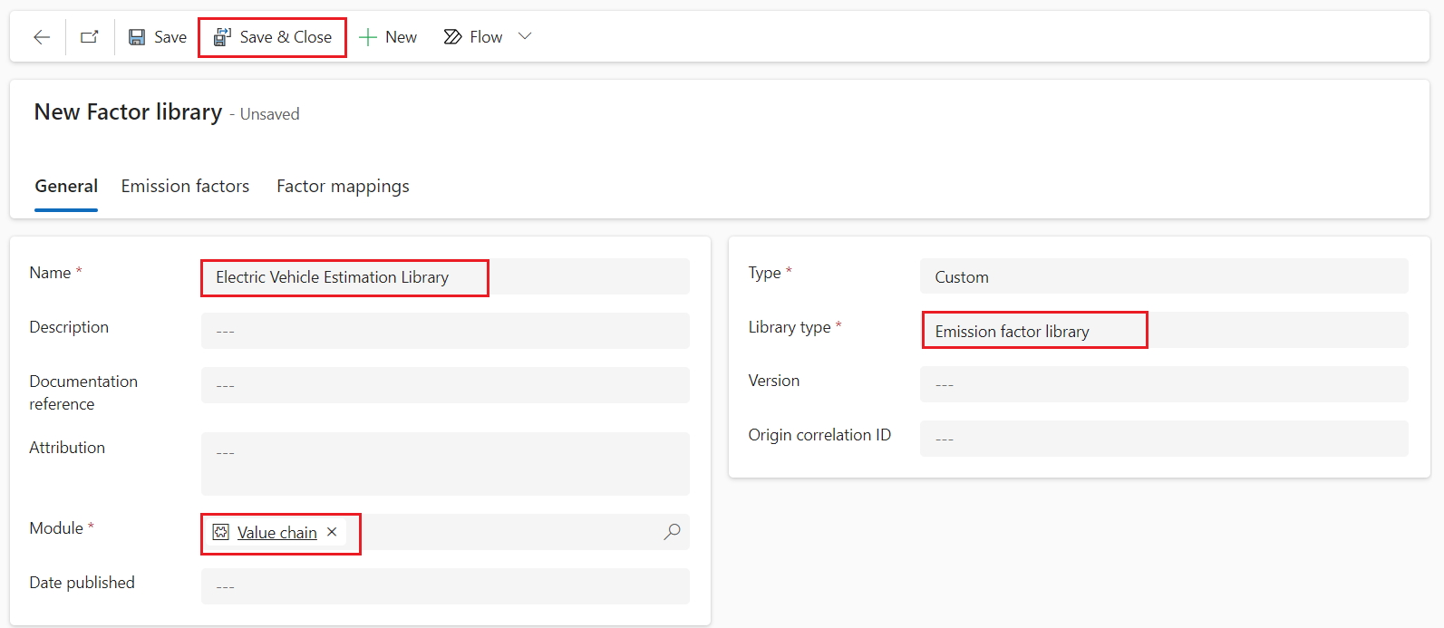1444x628 pixels.
Task: Expand the Flow dropdown chevron
Action: pyautogui.click(x=525, y=36)
